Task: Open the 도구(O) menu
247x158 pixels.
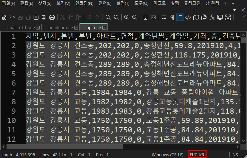Action: 141,3
